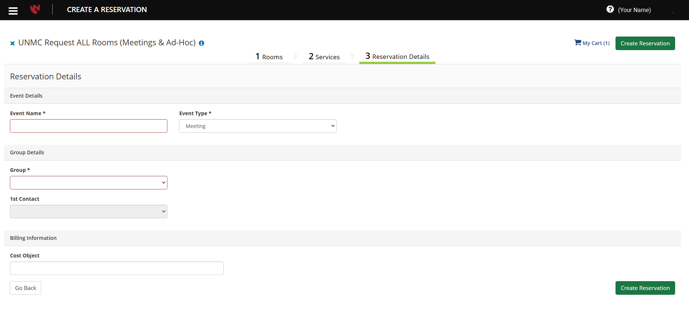Open the help question mark icon

610,10
